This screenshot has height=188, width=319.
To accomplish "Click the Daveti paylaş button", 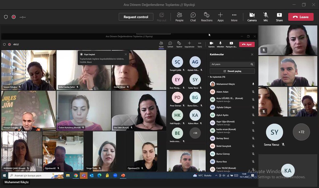I will tap(232, 71).
